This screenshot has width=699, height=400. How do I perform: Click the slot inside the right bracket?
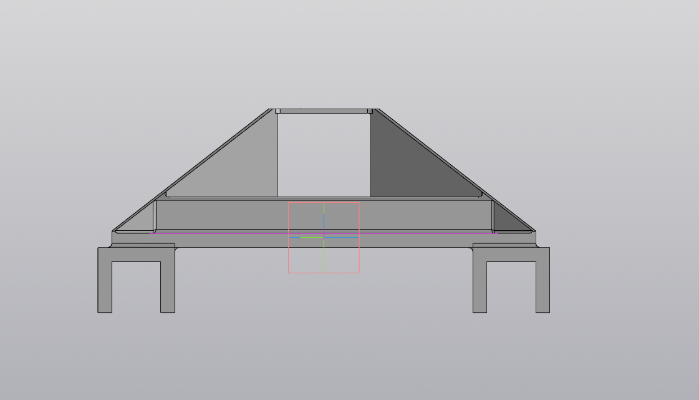pyautogui.click(x=511, y=287)
